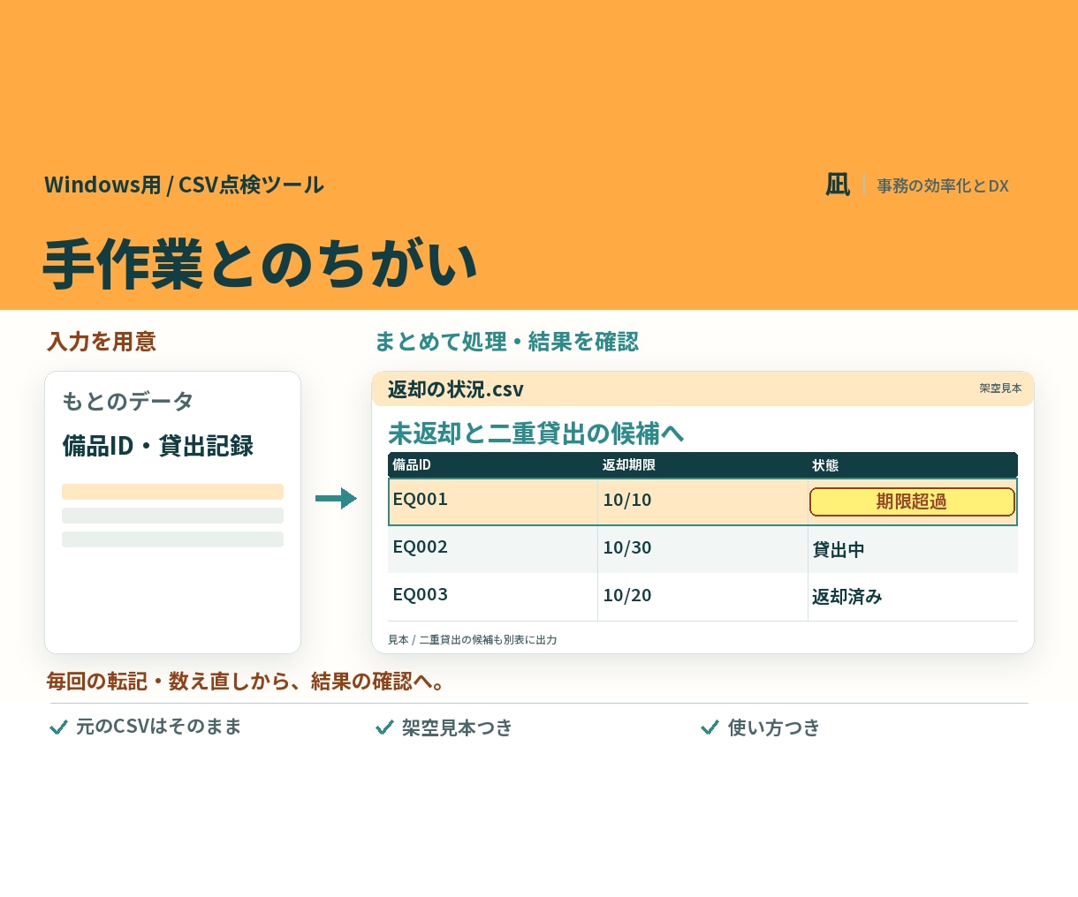Select the 返却の状況.csv file title
The width and height of the screenshot is (1078, 897).
tap(456, 389)
